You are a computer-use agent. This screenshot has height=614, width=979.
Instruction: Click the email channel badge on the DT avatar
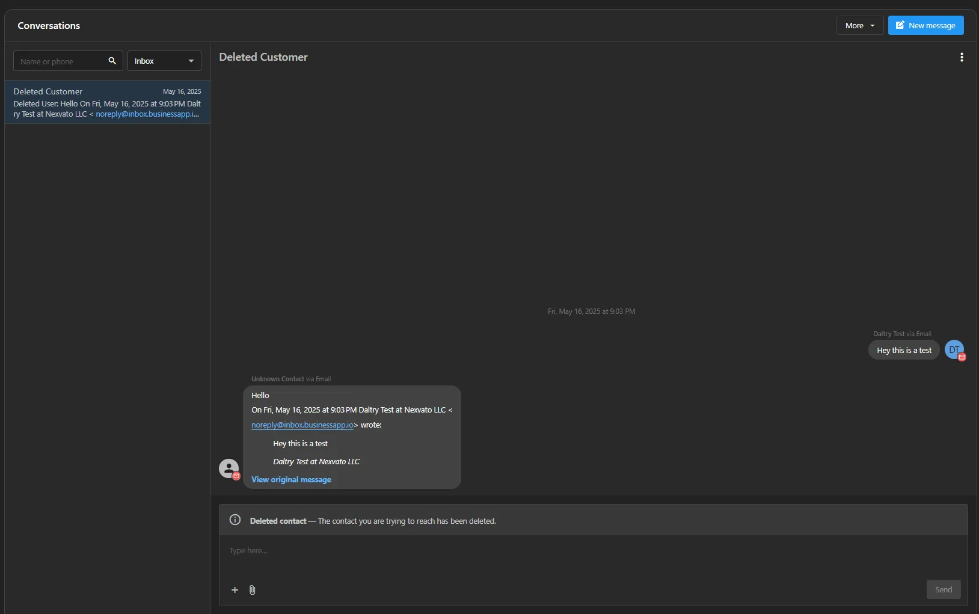962,357
